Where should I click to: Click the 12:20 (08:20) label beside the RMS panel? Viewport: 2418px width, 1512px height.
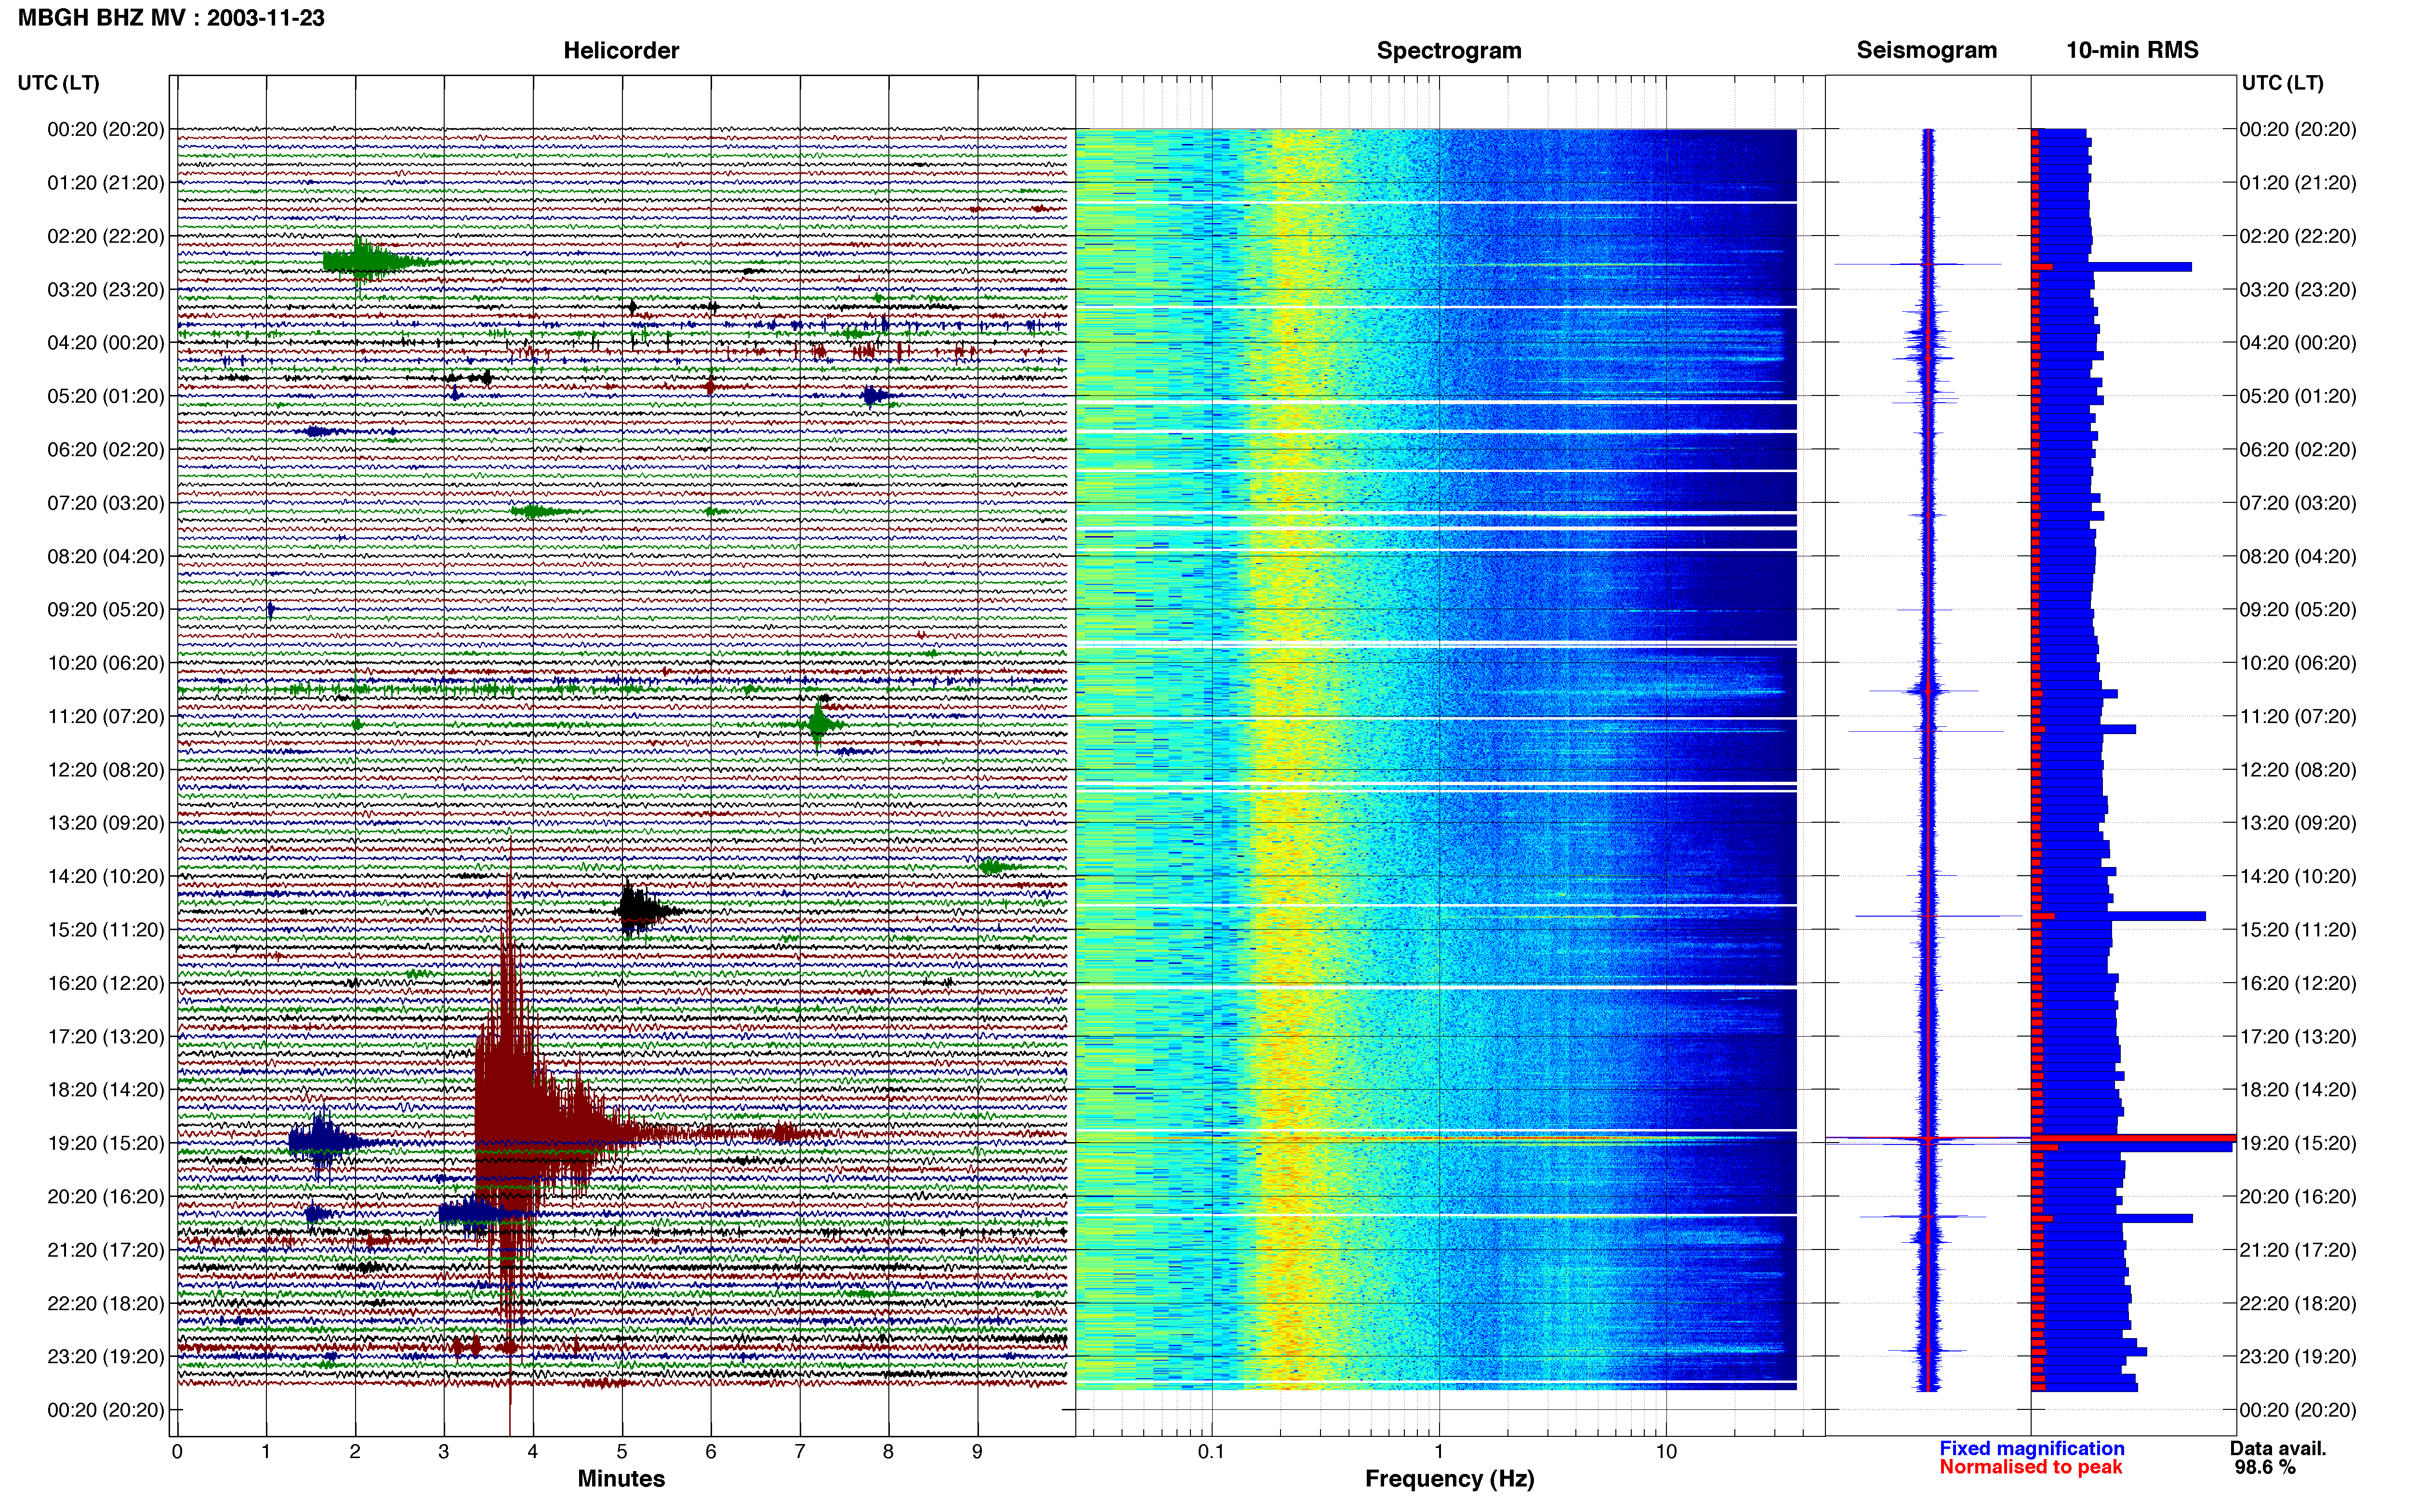pyautogui.click(x=2298, y=770)
